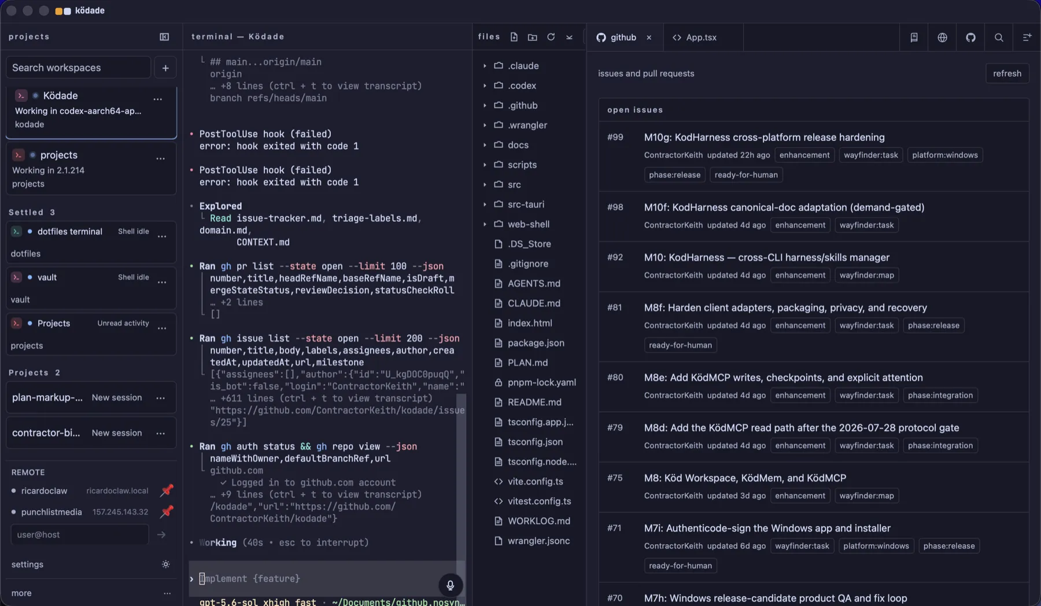
Task: Click the platform:windows label on issue #99
Action: 944,155
